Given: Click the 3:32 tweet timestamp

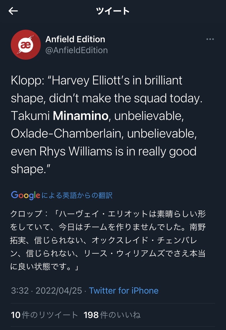Looking at the screenshot, I should click(x=20, y=290).
